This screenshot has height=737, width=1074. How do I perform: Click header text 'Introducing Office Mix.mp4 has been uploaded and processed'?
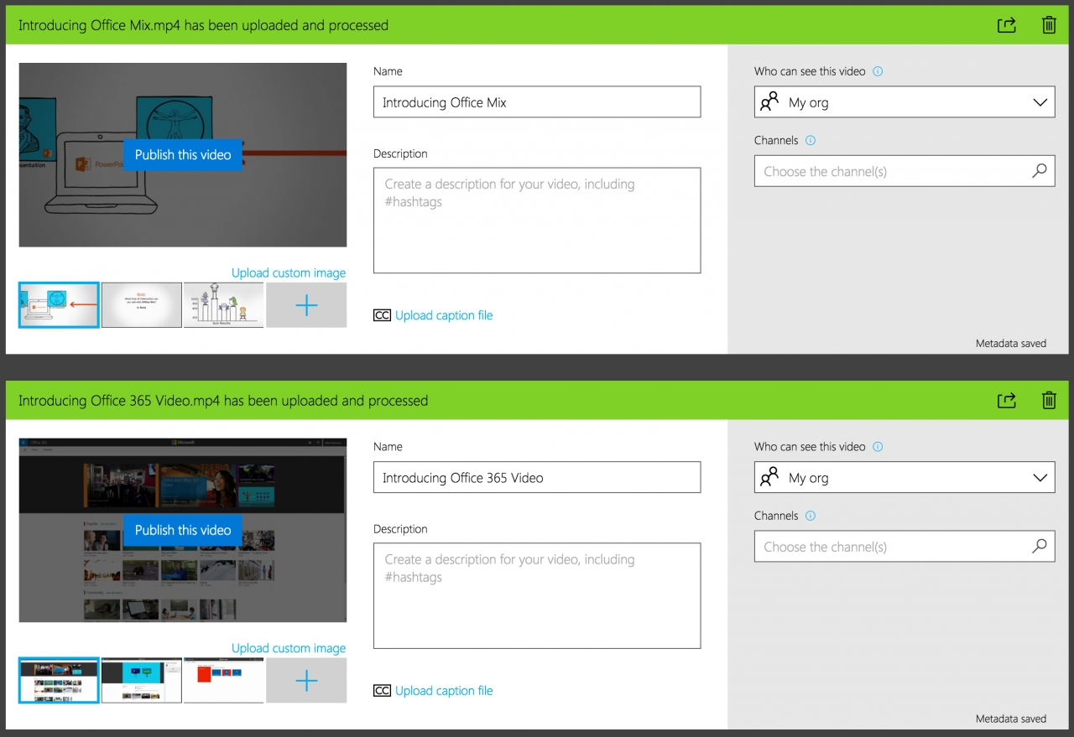tap(203, 25)
